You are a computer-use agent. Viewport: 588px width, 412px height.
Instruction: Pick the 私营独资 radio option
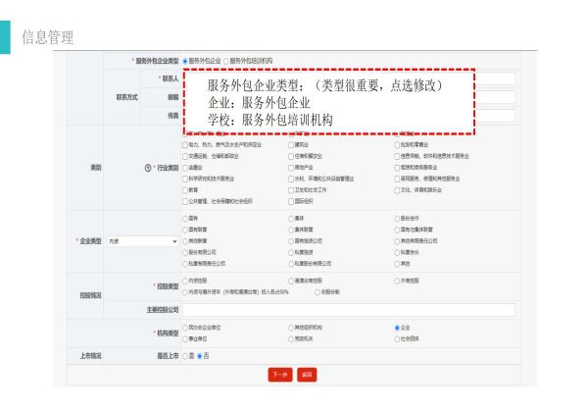[291, 252]
